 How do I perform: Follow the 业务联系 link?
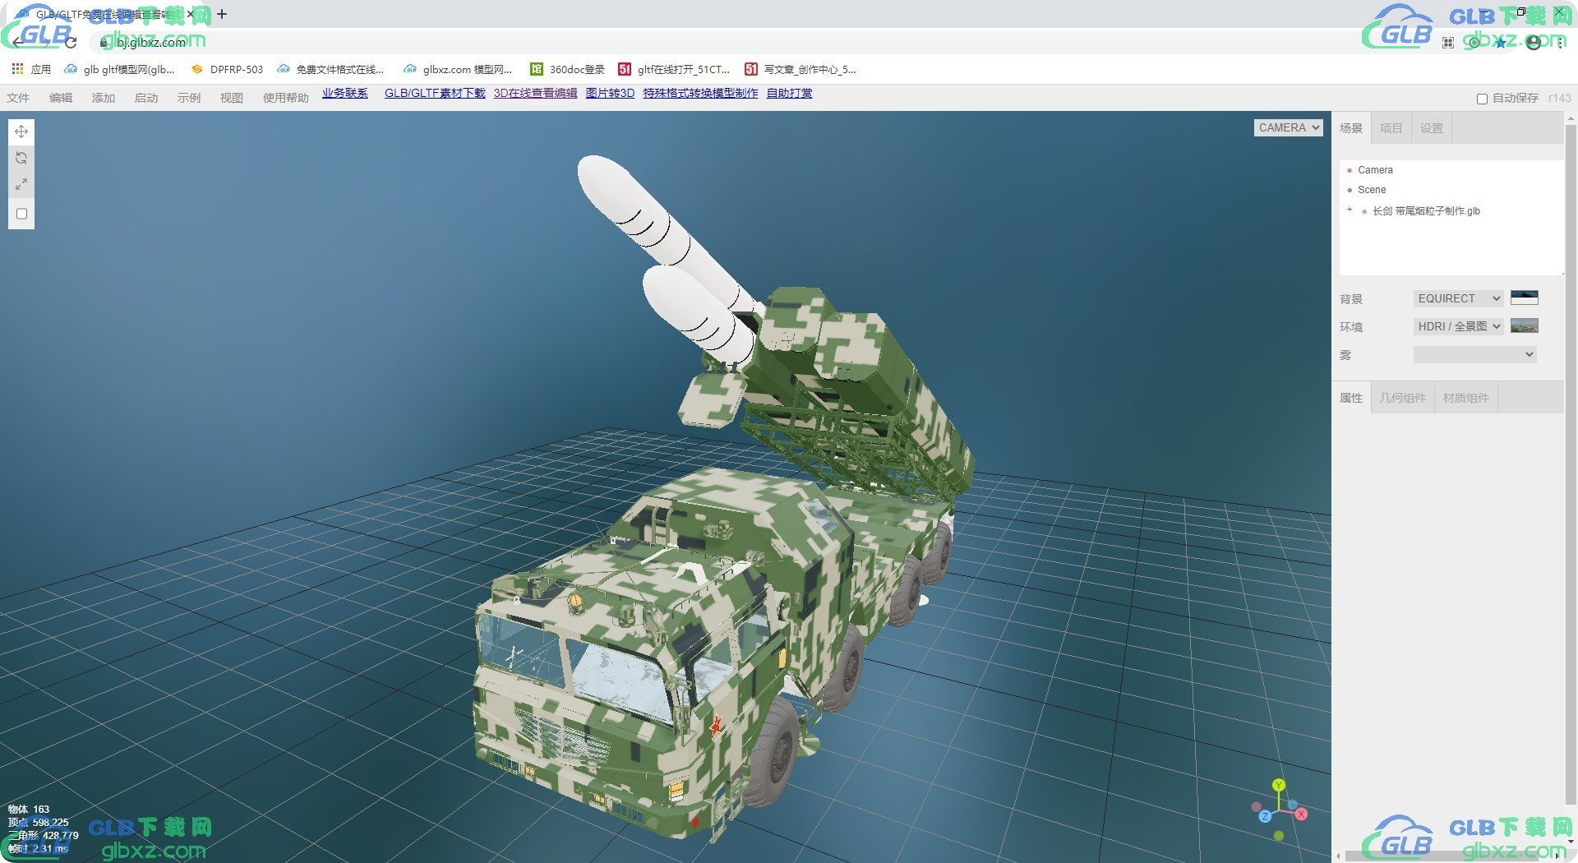click(345, 93)
